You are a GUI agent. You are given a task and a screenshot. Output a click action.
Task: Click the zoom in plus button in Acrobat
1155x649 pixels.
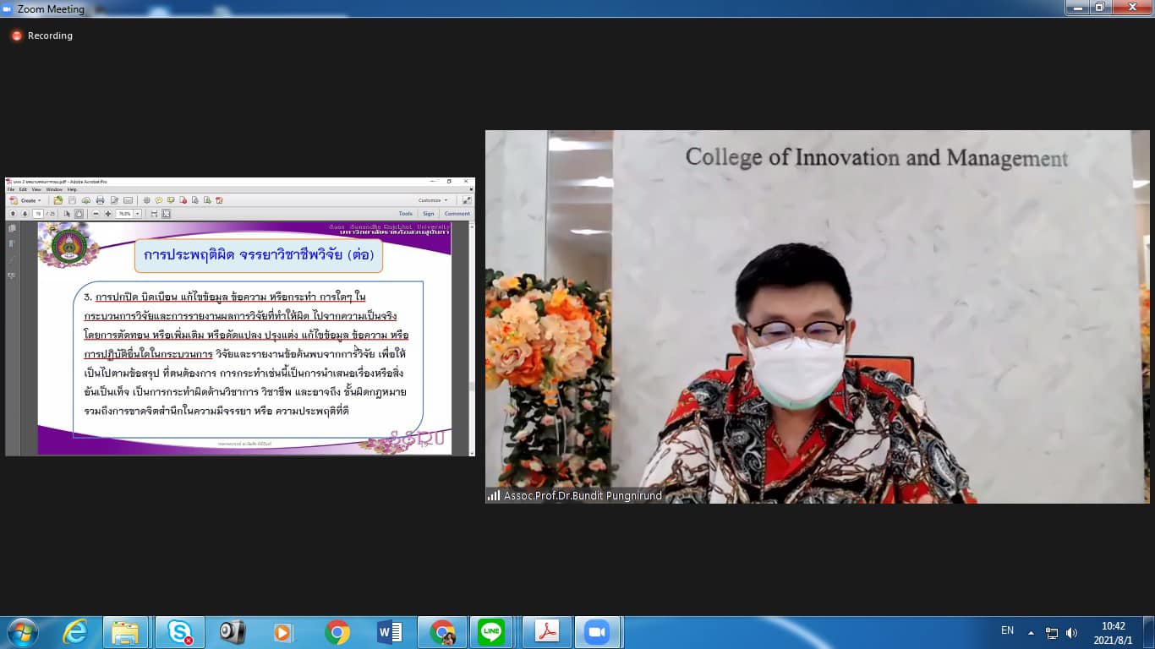point(108,214)
